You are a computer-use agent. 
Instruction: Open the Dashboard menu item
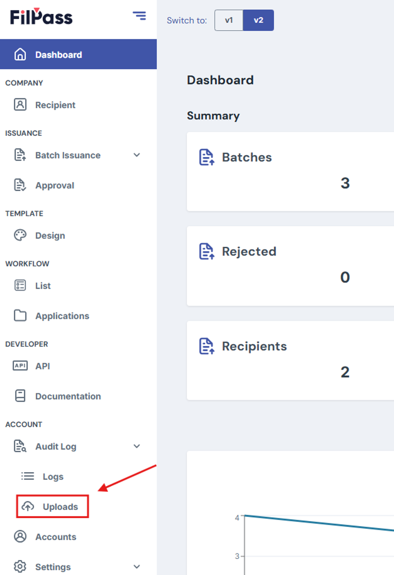tap(78, 54)
